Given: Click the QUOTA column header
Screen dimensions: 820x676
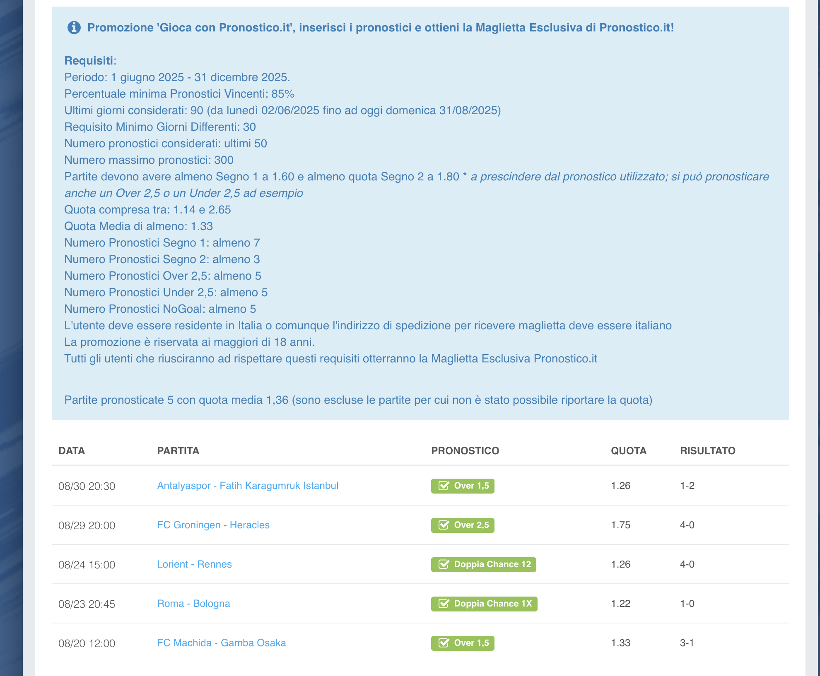Looking at the screenshot, I should (629, 451).
